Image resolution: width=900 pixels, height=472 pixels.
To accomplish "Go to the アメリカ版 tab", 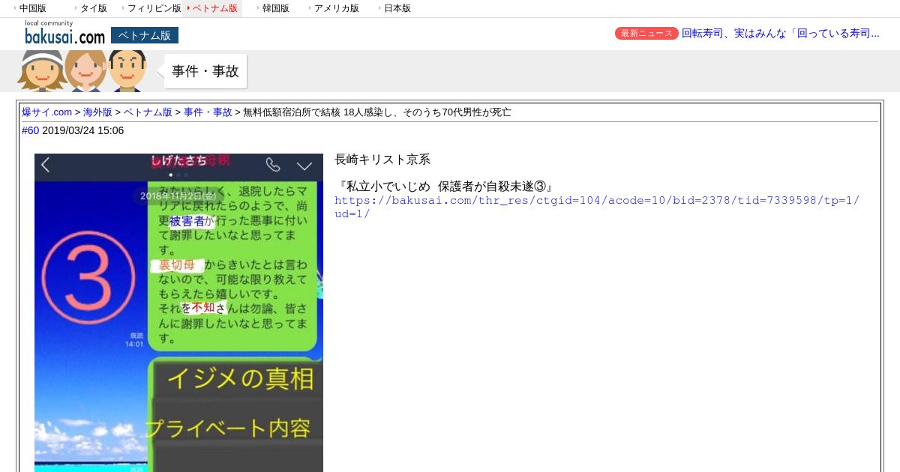I will 336,8.
